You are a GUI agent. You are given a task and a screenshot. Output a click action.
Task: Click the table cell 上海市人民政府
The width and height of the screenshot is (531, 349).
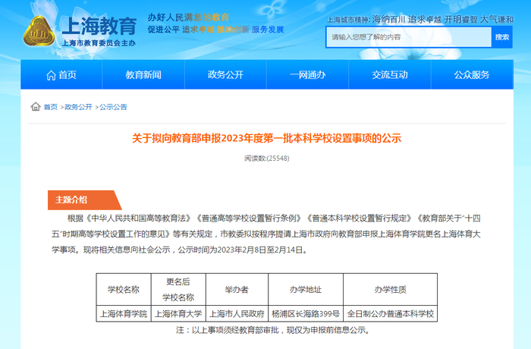(237, 314)
